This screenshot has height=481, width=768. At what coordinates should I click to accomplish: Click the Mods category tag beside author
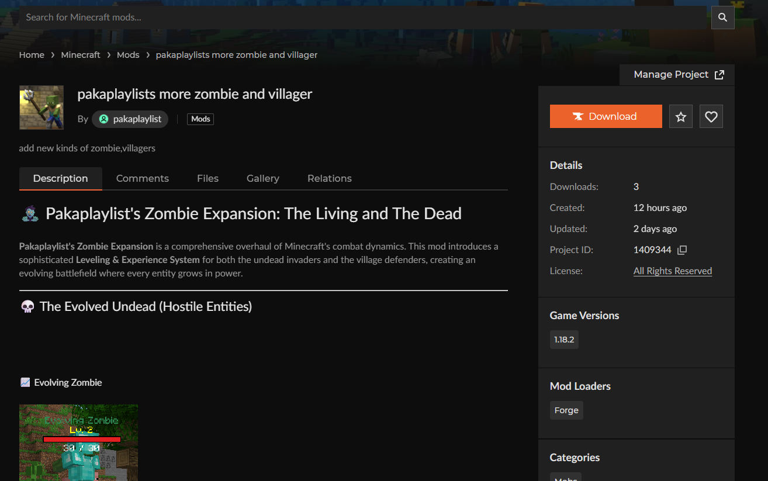point(200,119)
